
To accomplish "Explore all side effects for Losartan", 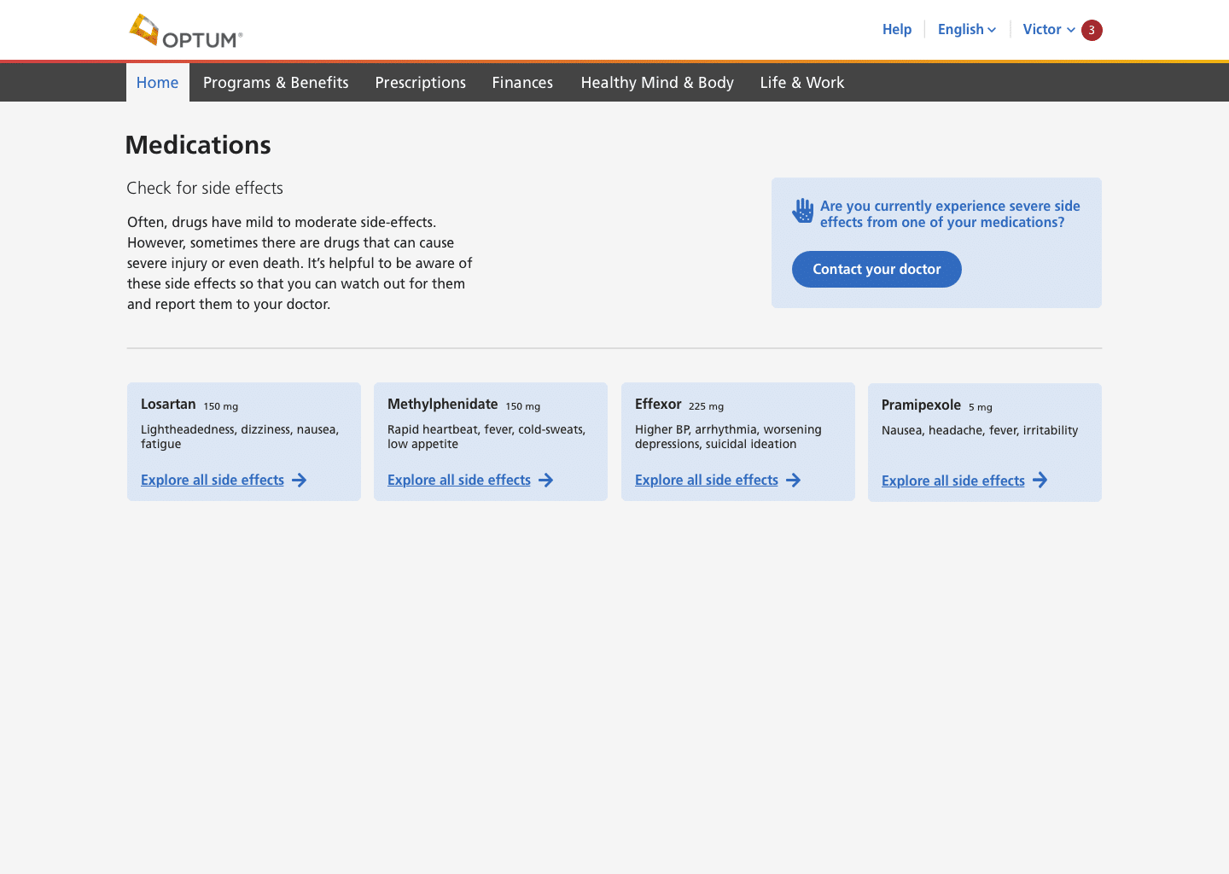I will click(213, 481).
